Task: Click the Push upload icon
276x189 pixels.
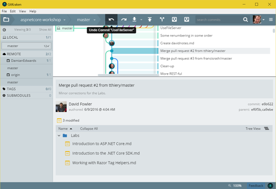Action: pos(150,19)
